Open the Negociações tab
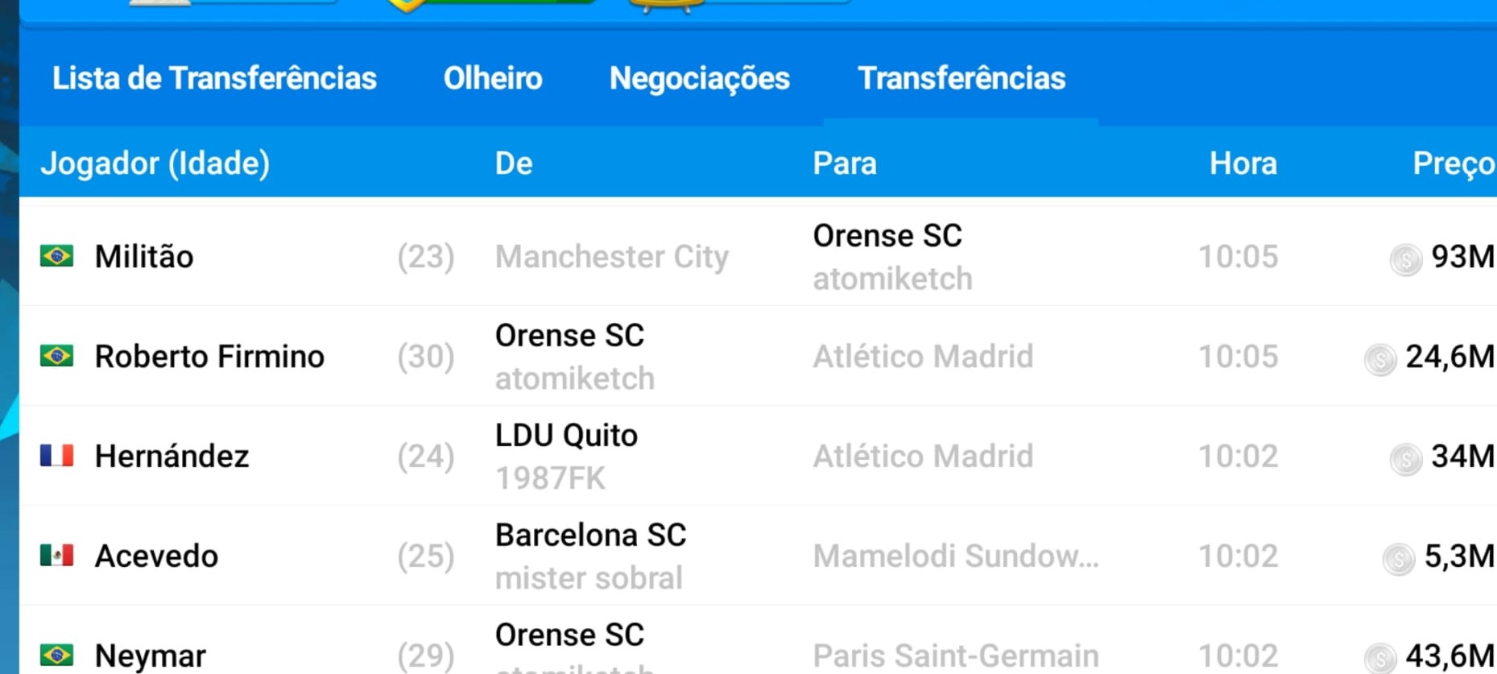The width and height of the screenshot is (1497, 674). point(699,78)
